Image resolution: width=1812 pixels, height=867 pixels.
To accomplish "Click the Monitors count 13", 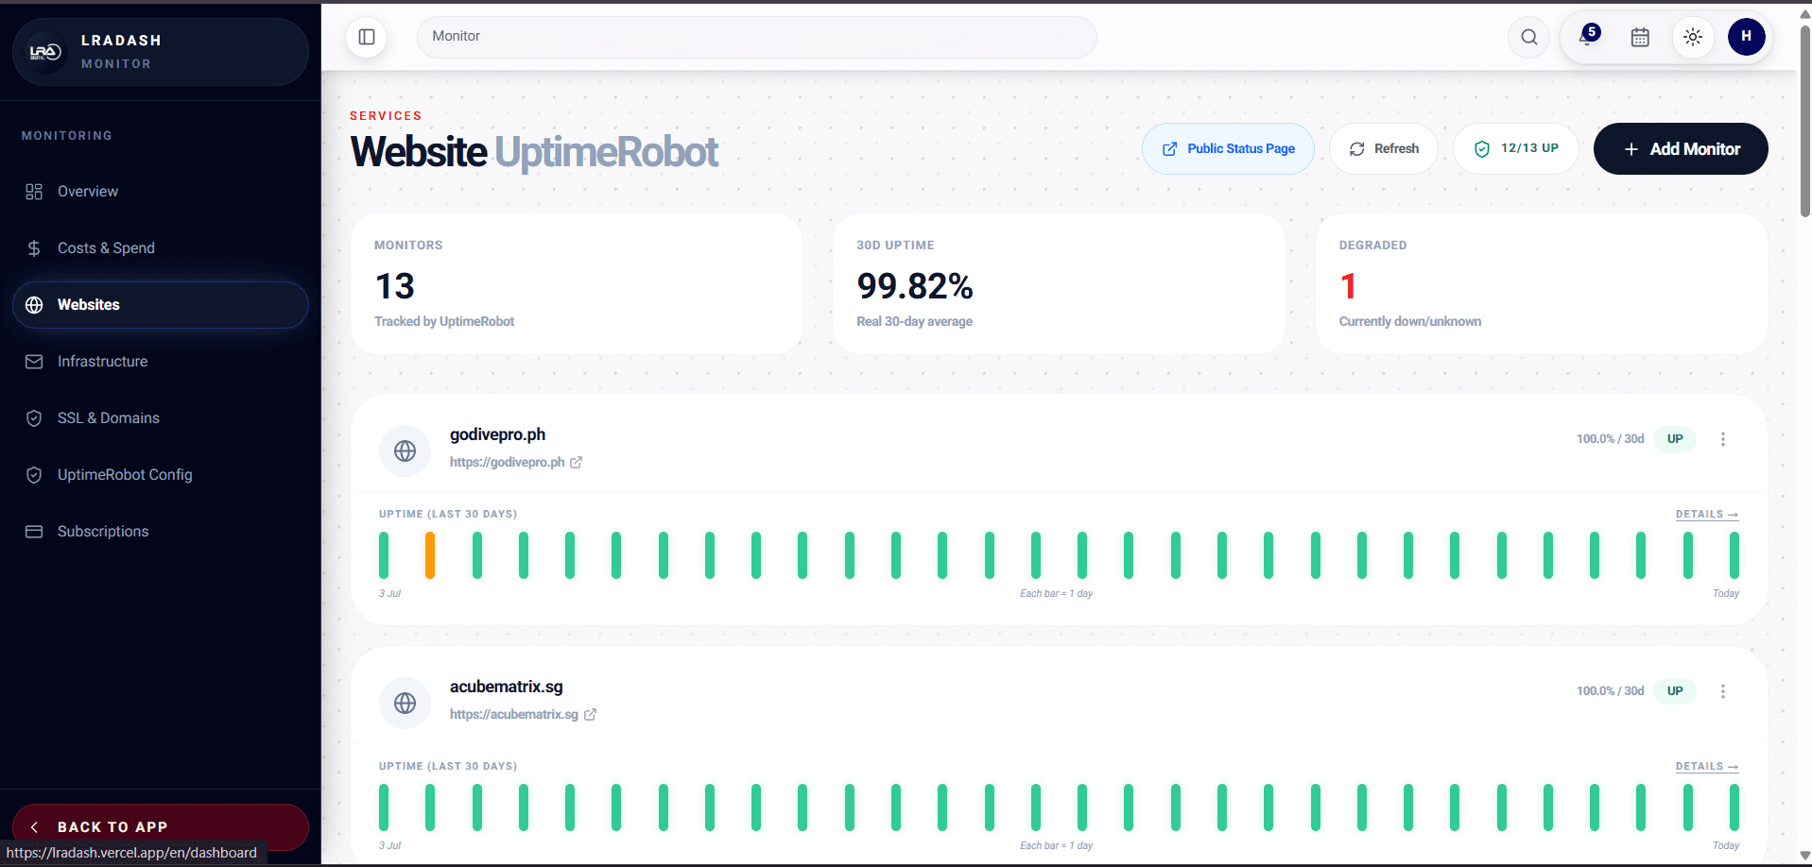I will click(395, 286).
